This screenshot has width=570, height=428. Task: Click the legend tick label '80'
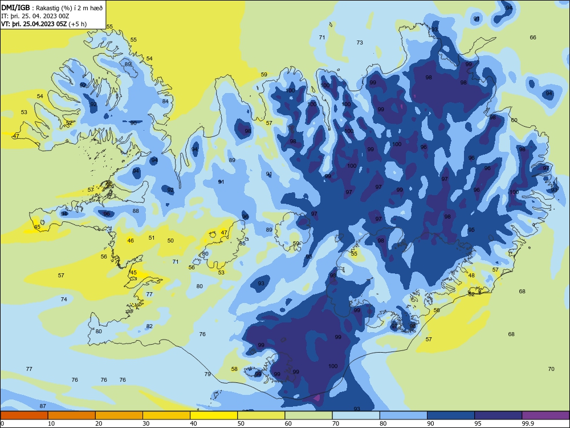pos(383,423)
